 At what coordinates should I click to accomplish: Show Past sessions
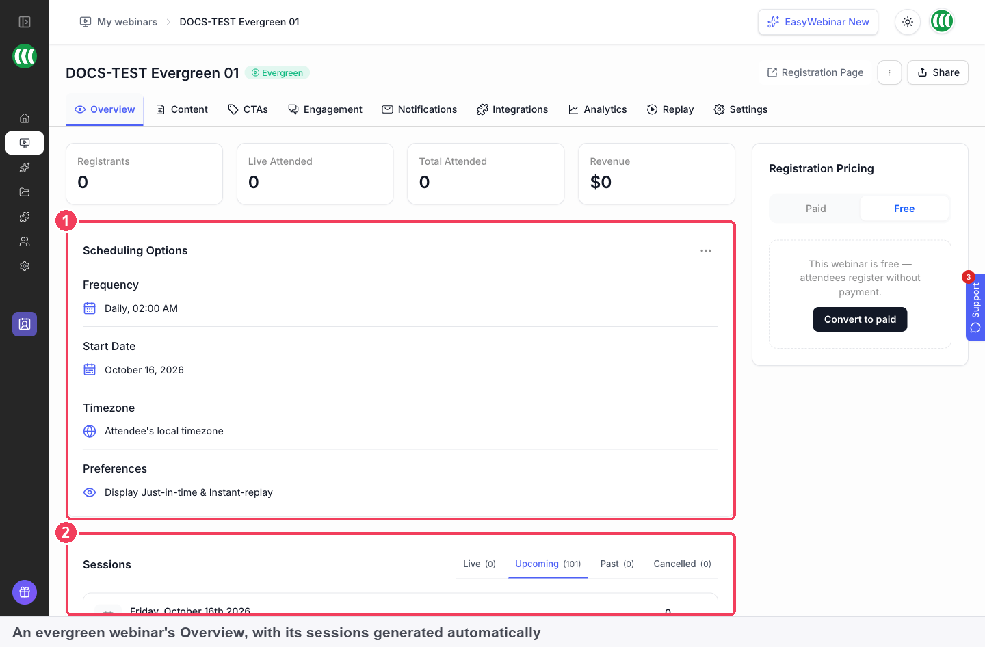coord(617,564)
